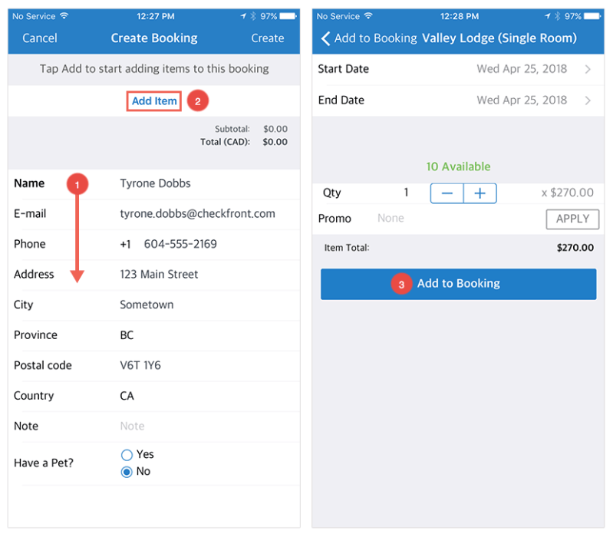Tap back arrow beside Add to Booking

point(325,38)
